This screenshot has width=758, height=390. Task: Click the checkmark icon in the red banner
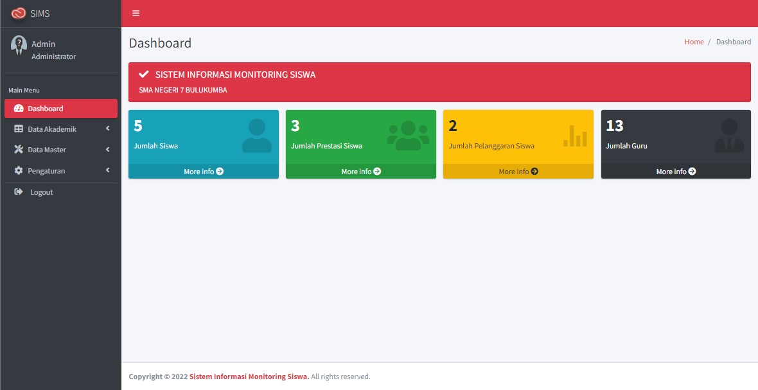pyautogui.click(x=144, y=74)
